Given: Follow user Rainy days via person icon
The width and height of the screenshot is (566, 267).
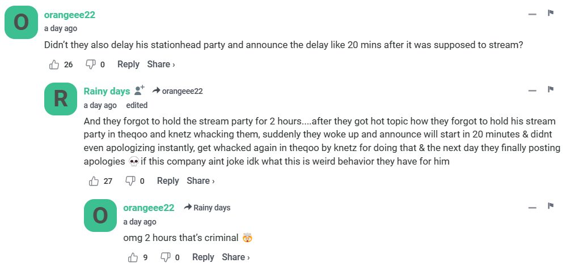Looking at the screenshot, I should pos(140,91).
